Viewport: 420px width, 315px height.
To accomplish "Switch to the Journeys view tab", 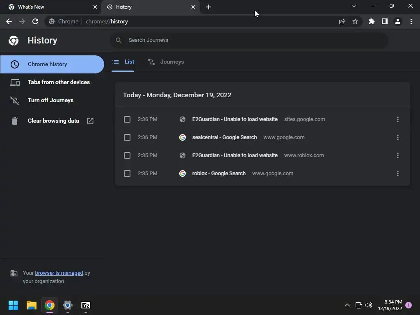I will click(166, 62).
